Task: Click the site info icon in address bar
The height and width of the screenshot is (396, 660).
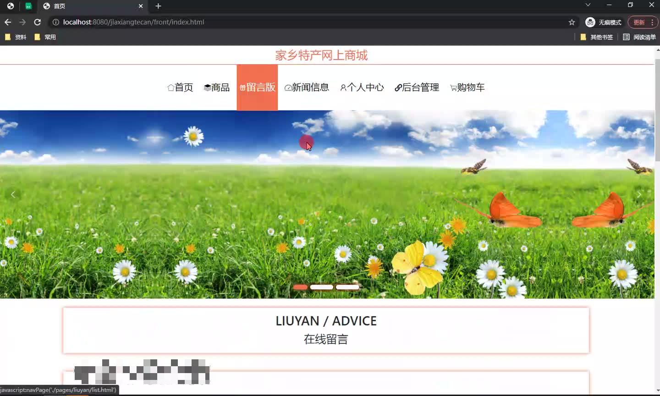Action: 55,22
